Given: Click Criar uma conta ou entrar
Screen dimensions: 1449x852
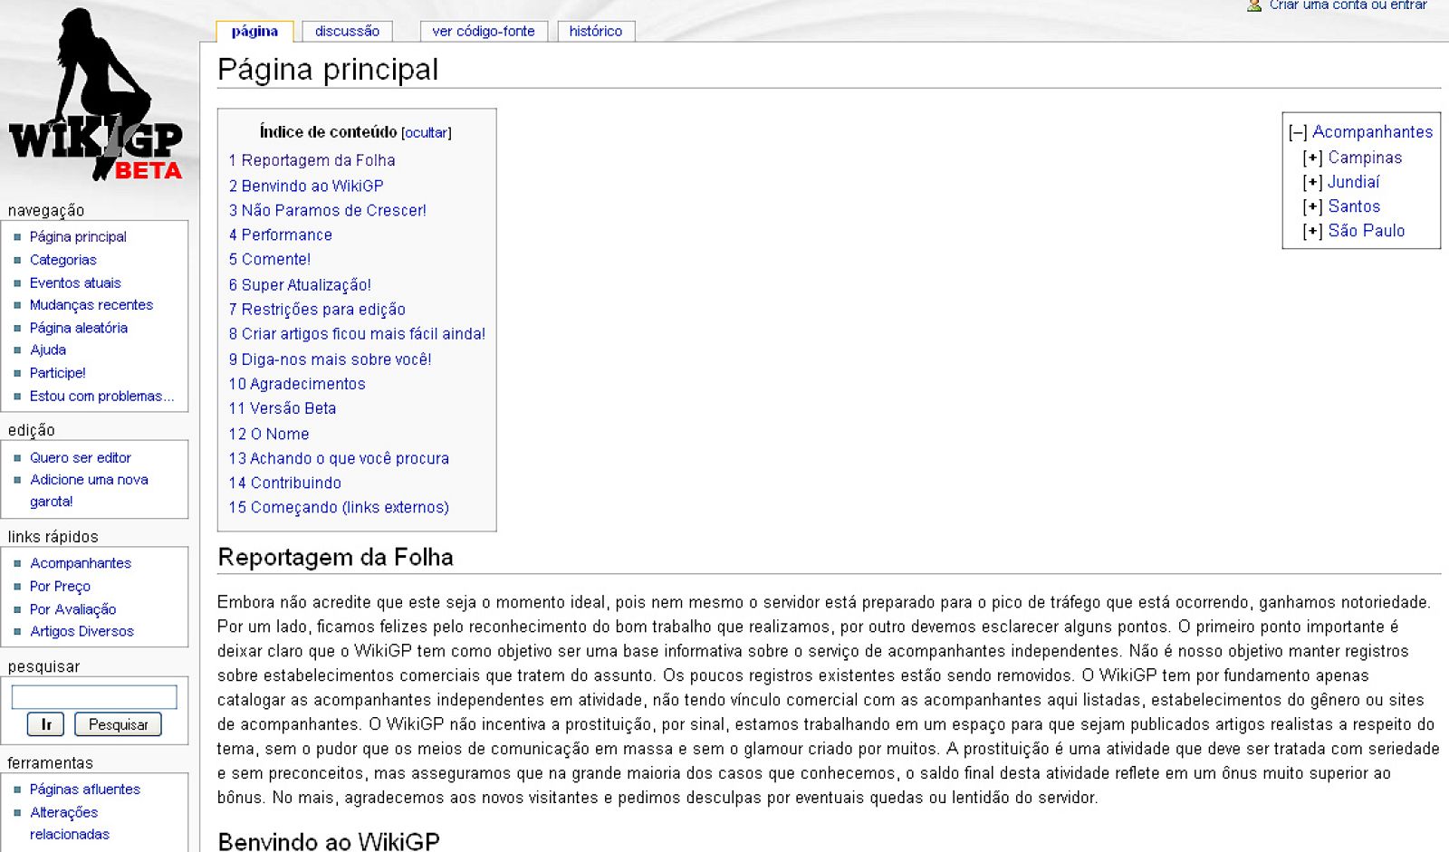Looking at the screenshot, I should tap(1347, 5).
